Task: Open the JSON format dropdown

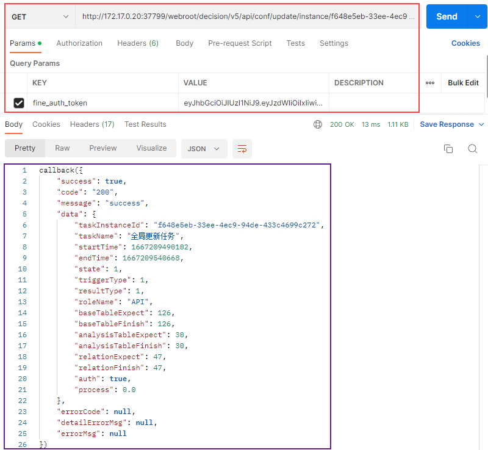Action: click(x=204, y=149)
